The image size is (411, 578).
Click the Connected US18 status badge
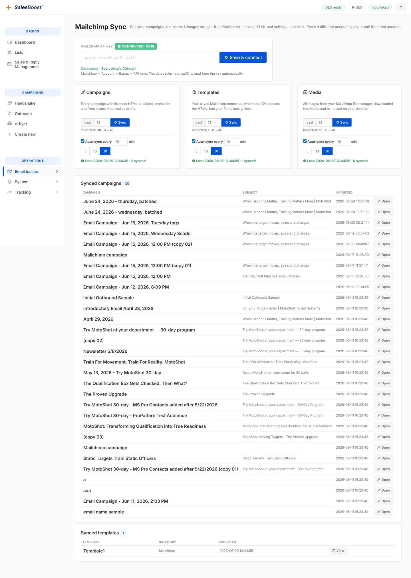click(x=136, y=46)
